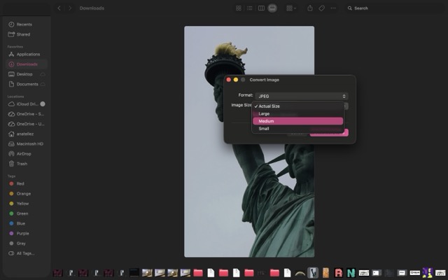Select Downloads in the sidebar

27,64
